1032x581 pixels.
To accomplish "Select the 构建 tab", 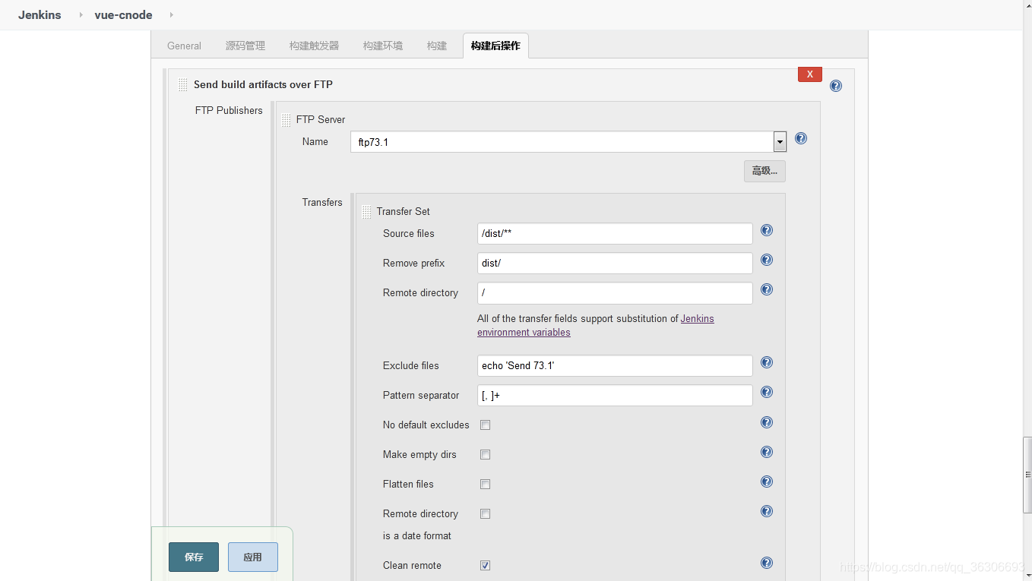I will 437,46.
